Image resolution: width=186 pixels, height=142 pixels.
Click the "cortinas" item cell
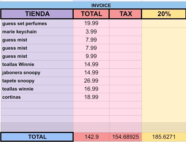[37, 97]
